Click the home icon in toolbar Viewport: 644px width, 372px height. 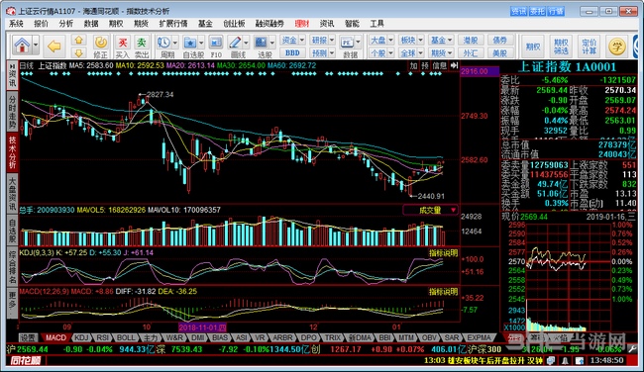[x=22, y=46]
